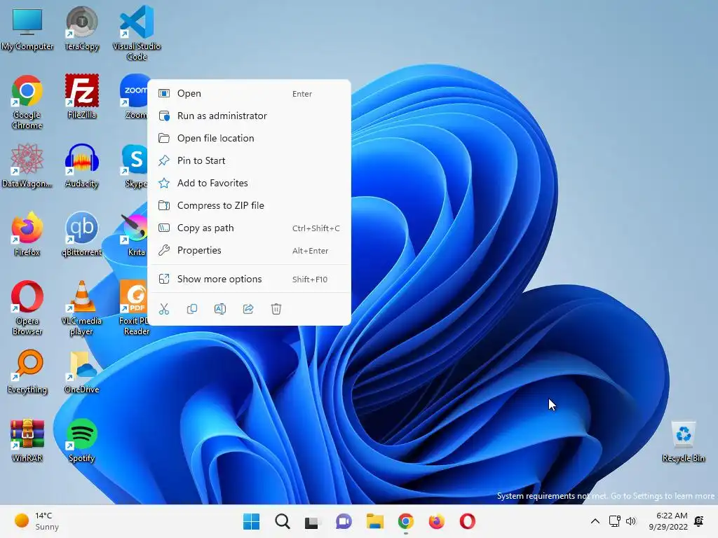The height and width of the screenshot is (538, 718).
Task: Click the Share icon in context menu
Action: [x=248, y=309]
